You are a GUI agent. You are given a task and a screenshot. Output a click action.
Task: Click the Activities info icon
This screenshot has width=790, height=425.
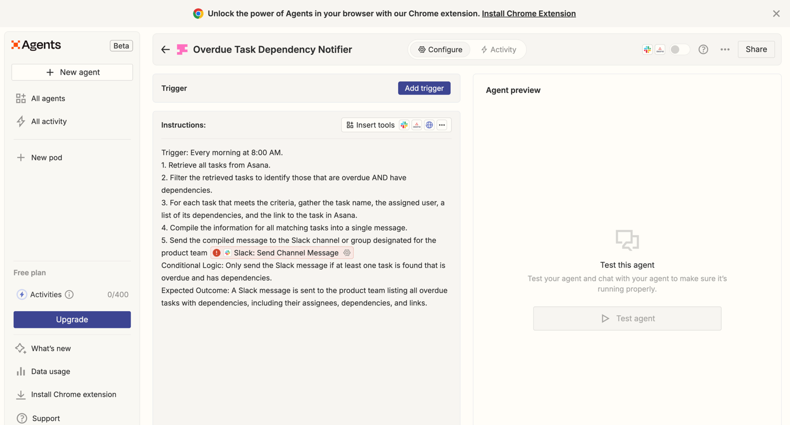tap(69, 294)
